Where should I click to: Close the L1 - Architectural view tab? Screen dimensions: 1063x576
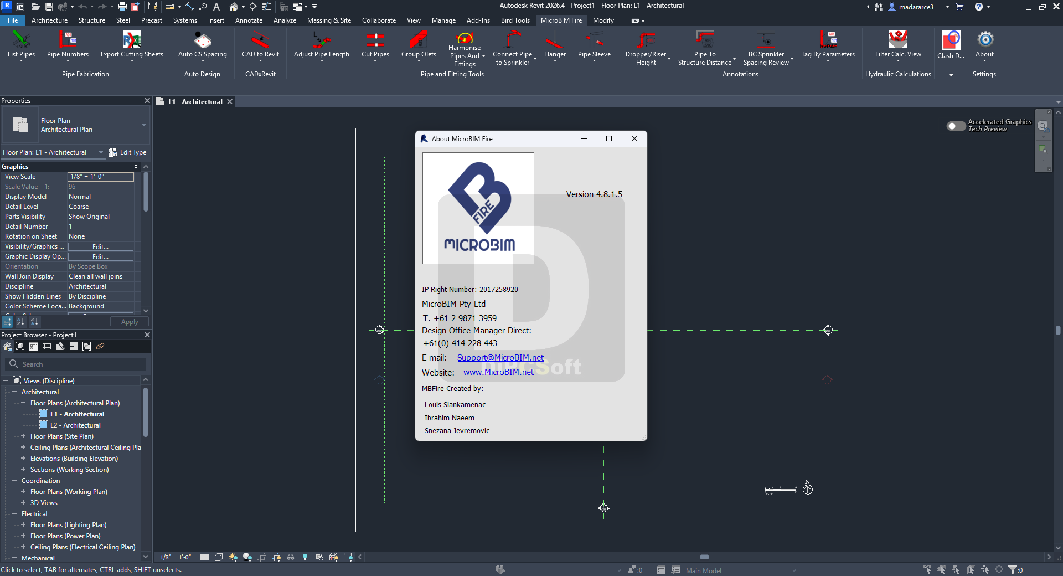pos(230,102)
